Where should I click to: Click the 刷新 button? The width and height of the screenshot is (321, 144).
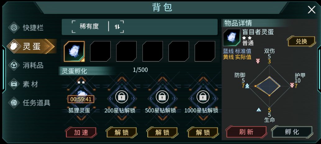tap(246, 132)
